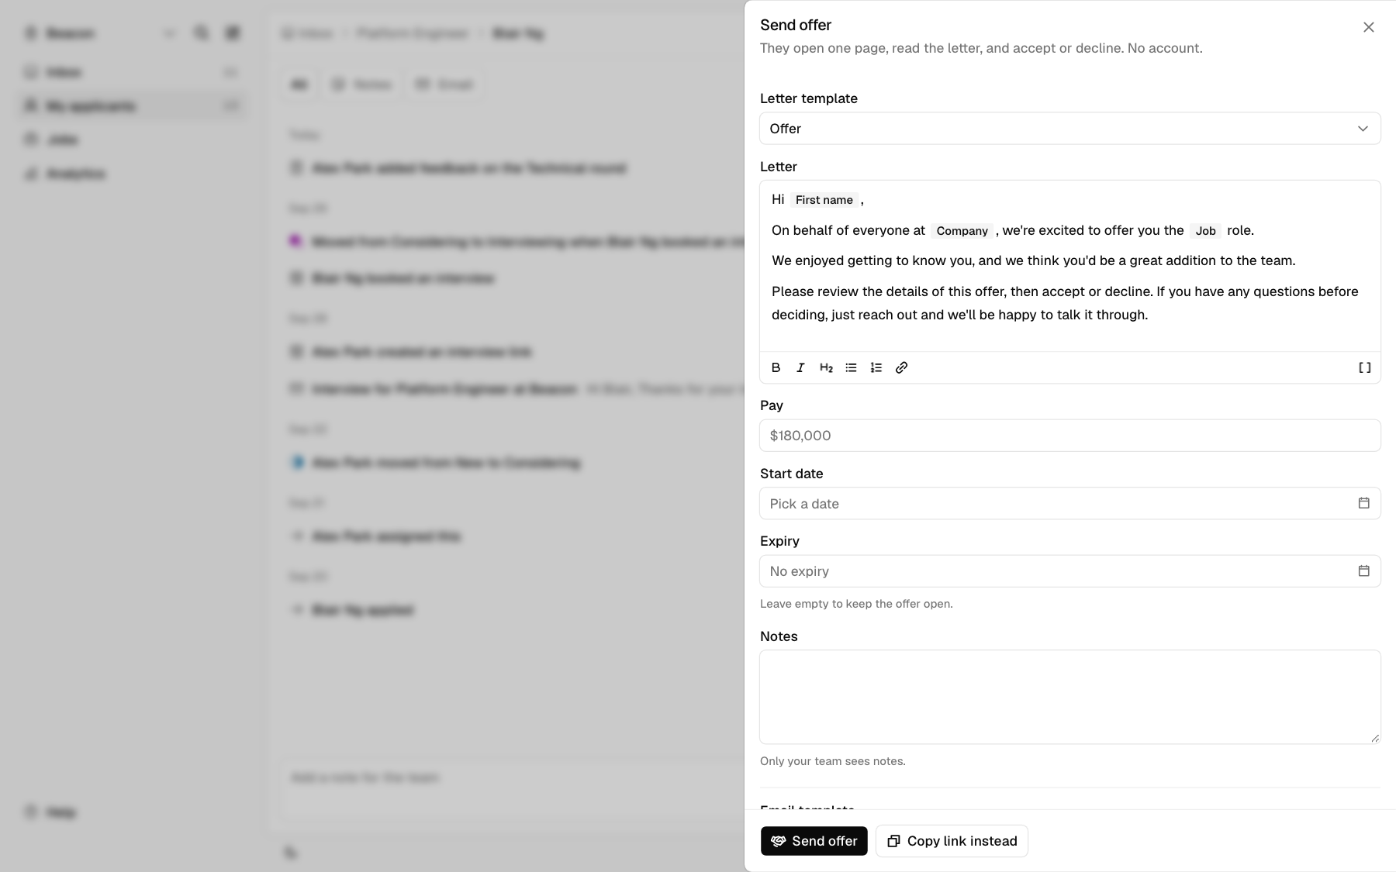The image size is (1396, 872).
Task: Click the Pay input field
Action: coord(1070,436)
